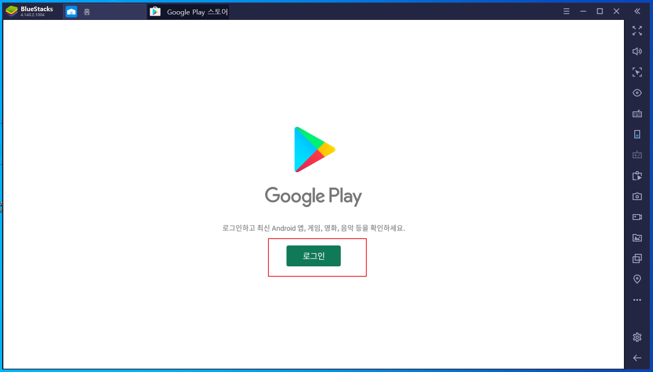Maximize the BlueStacks window

click(600, 11)
